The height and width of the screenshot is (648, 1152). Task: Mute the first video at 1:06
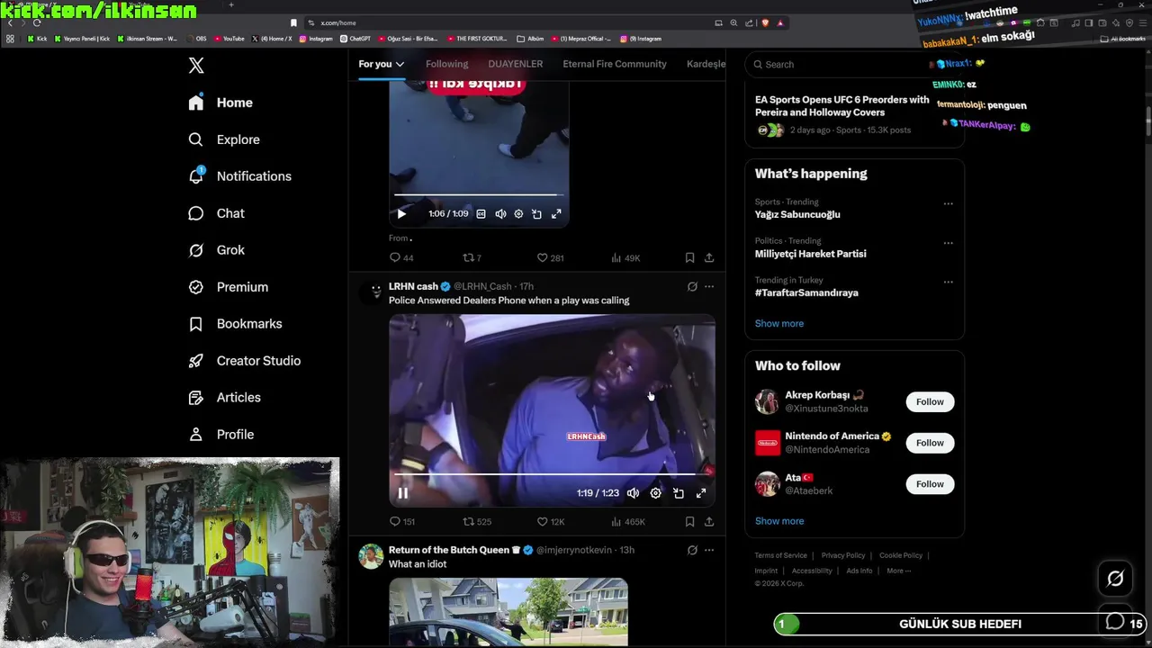coord(500,214)
